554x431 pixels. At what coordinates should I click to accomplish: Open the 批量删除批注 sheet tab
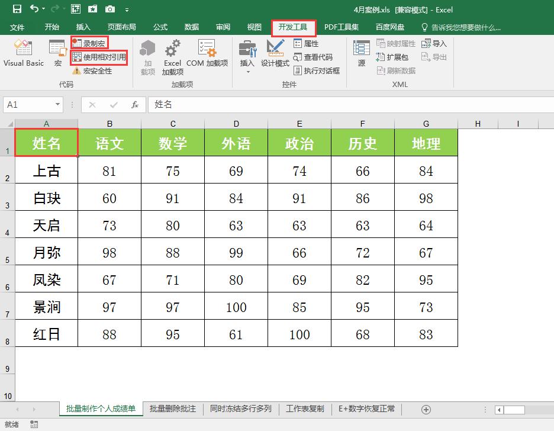point(172,409)
